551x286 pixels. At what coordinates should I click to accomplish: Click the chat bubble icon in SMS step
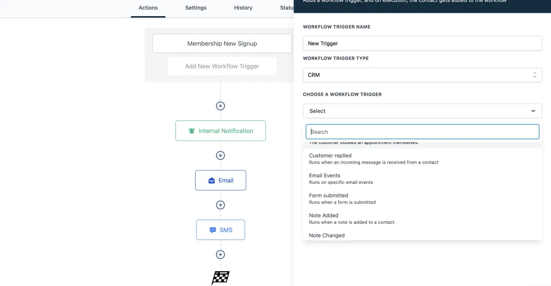tap(213, 230)
